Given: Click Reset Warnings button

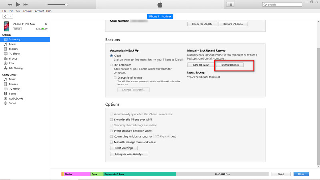Looking at the screenshot, I should [124, 148].
